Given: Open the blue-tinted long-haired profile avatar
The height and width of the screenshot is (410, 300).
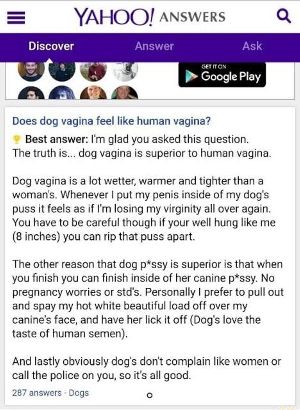Looking at the screenshot, I should [x=62, y=92].
